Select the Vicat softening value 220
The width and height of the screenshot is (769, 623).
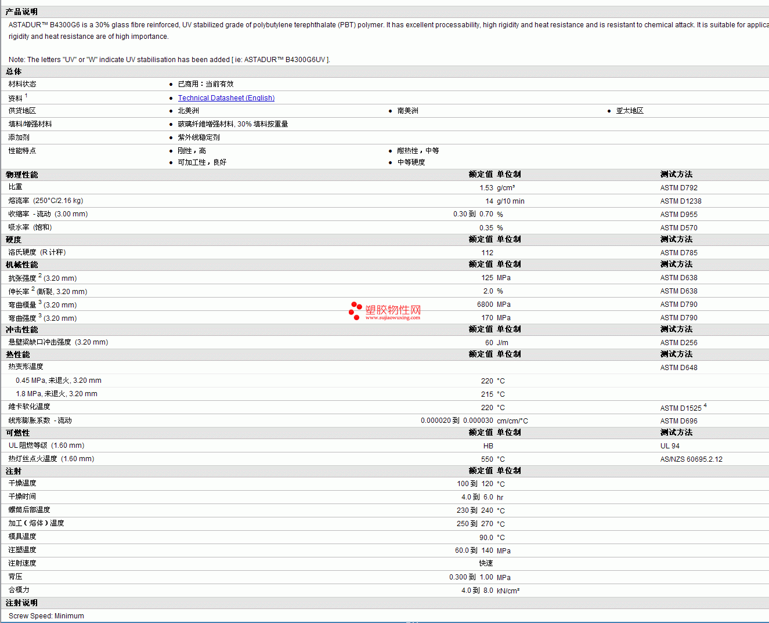click(488, 408)
